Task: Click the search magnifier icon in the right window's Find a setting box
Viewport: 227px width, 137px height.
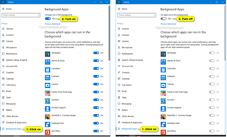Action: (154, 15)
